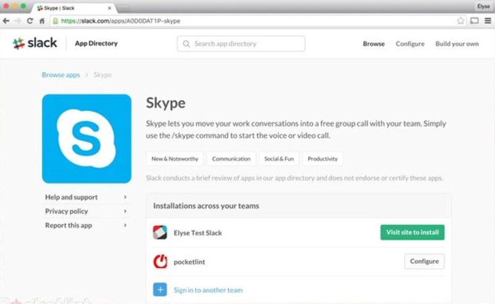Click the magnifier icon in search box
Screen dimensions: 495x304
coord(186,44)
